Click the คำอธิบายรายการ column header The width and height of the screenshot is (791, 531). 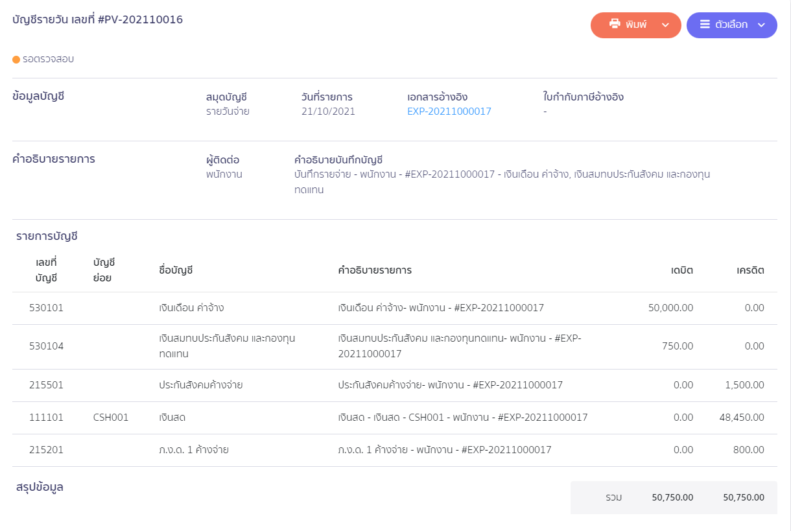tap(375, 270)
